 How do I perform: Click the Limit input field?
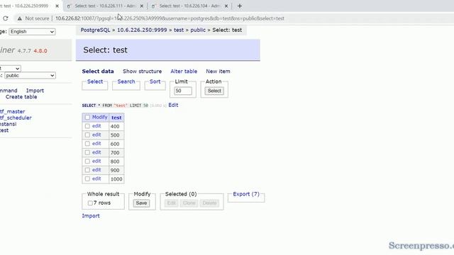pos(183,91)
